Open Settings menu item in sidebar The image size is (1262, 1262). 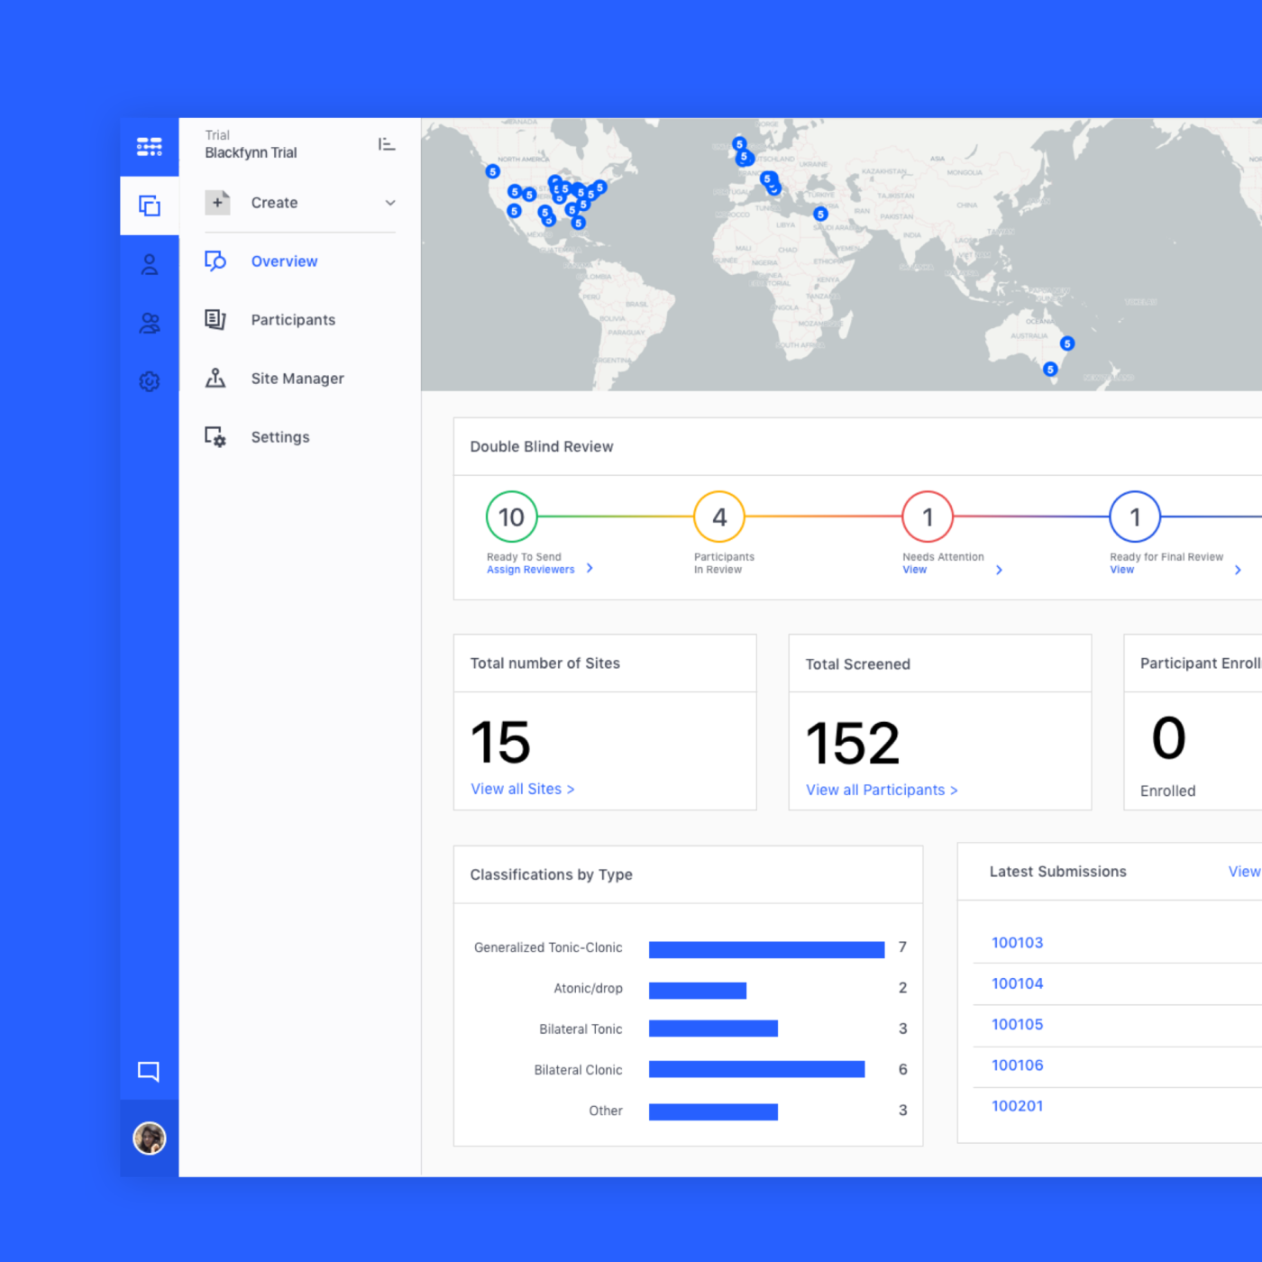[x=280, y=437]
